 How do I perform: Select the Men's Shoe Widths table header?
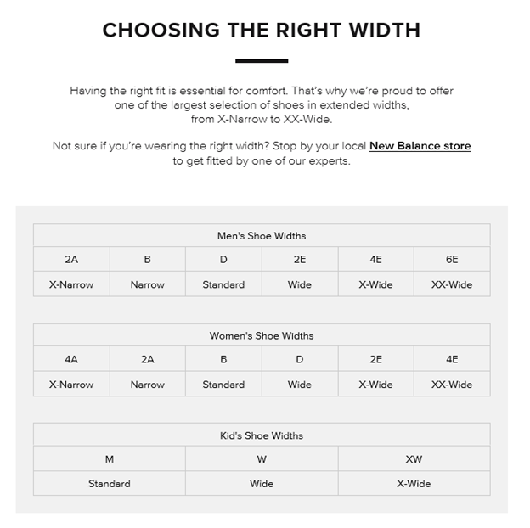tap(262, 235)
